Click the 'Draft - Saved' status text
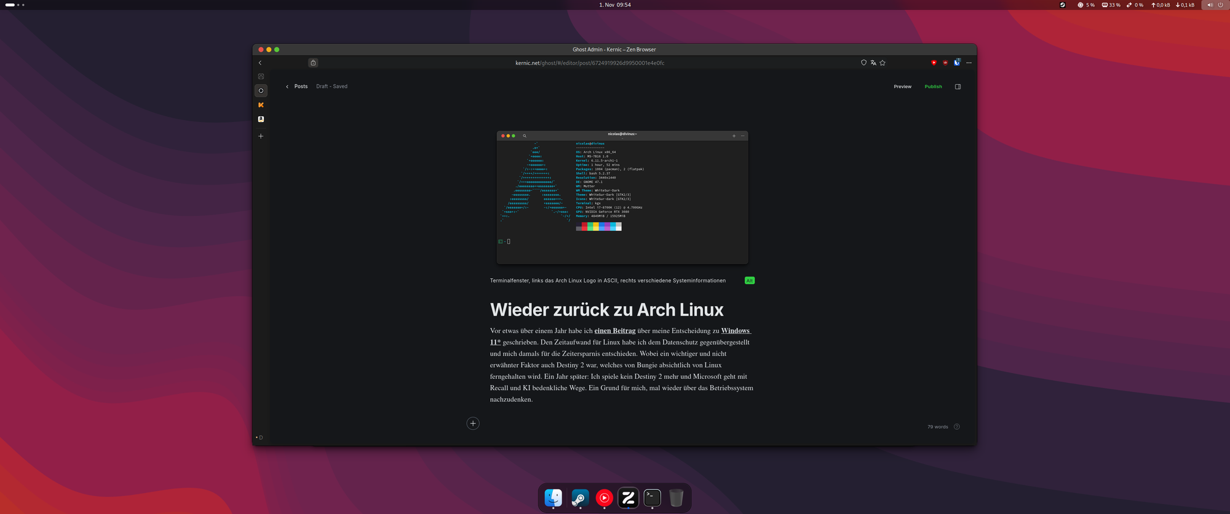Viewport: 1230px width, 514px height. [331, 87]
